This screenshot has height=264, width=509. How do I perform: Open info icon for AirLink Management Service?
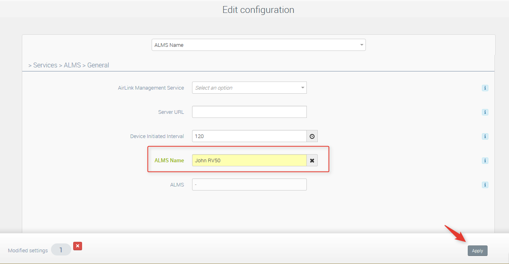[x=485, y=88]
